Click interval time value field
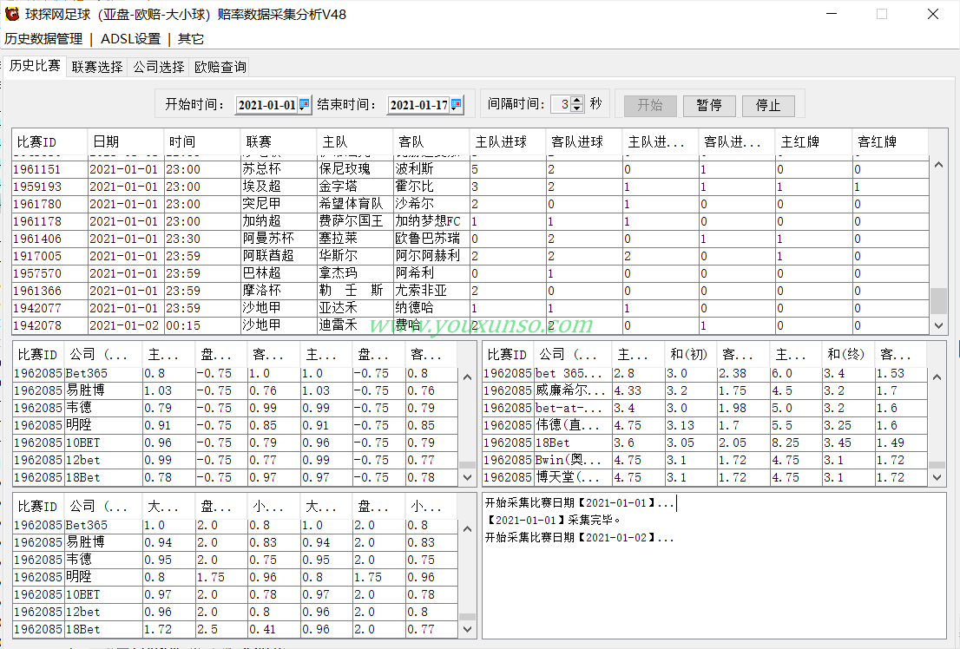This screenshot has width=960, height=649. click(x=561, y=105)
